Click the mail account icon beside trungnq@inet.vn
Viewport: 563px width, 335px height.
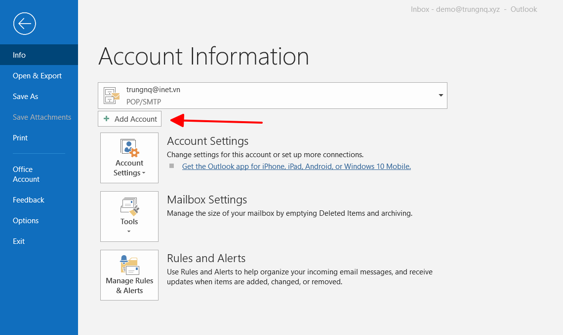point(111,95)
